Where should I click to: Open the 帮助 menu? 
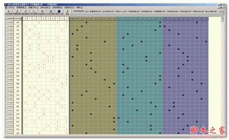tap(80, 8)
